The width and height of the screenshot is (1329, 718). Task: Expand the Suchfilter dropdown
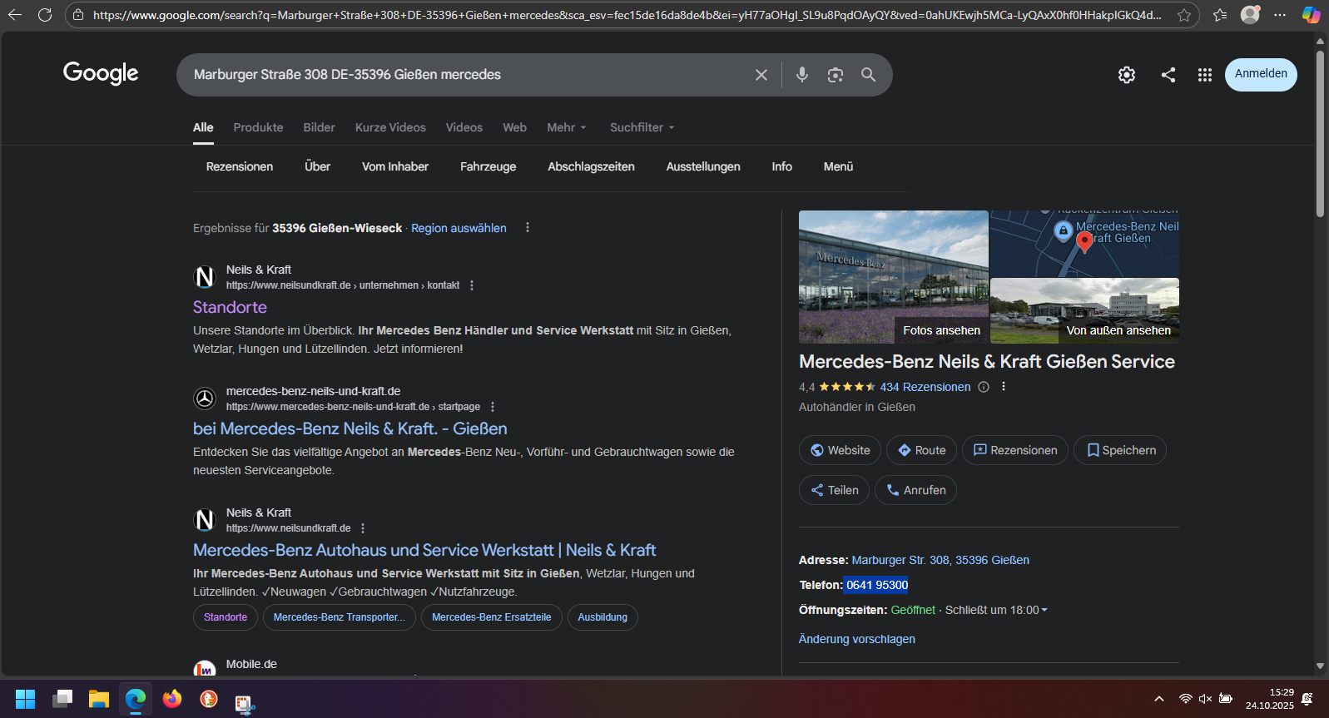(x=642, y=127)
